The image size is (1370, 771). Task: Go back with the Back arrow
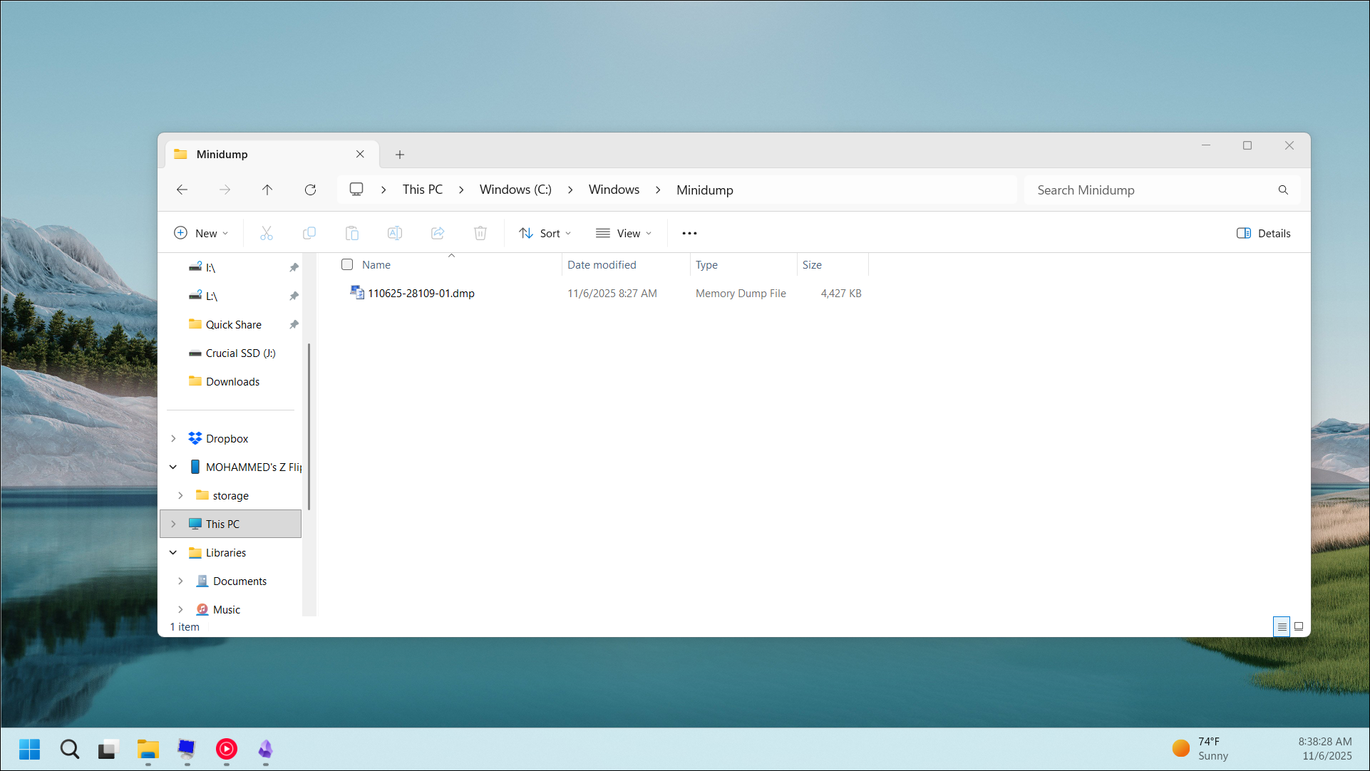(182, 190)
